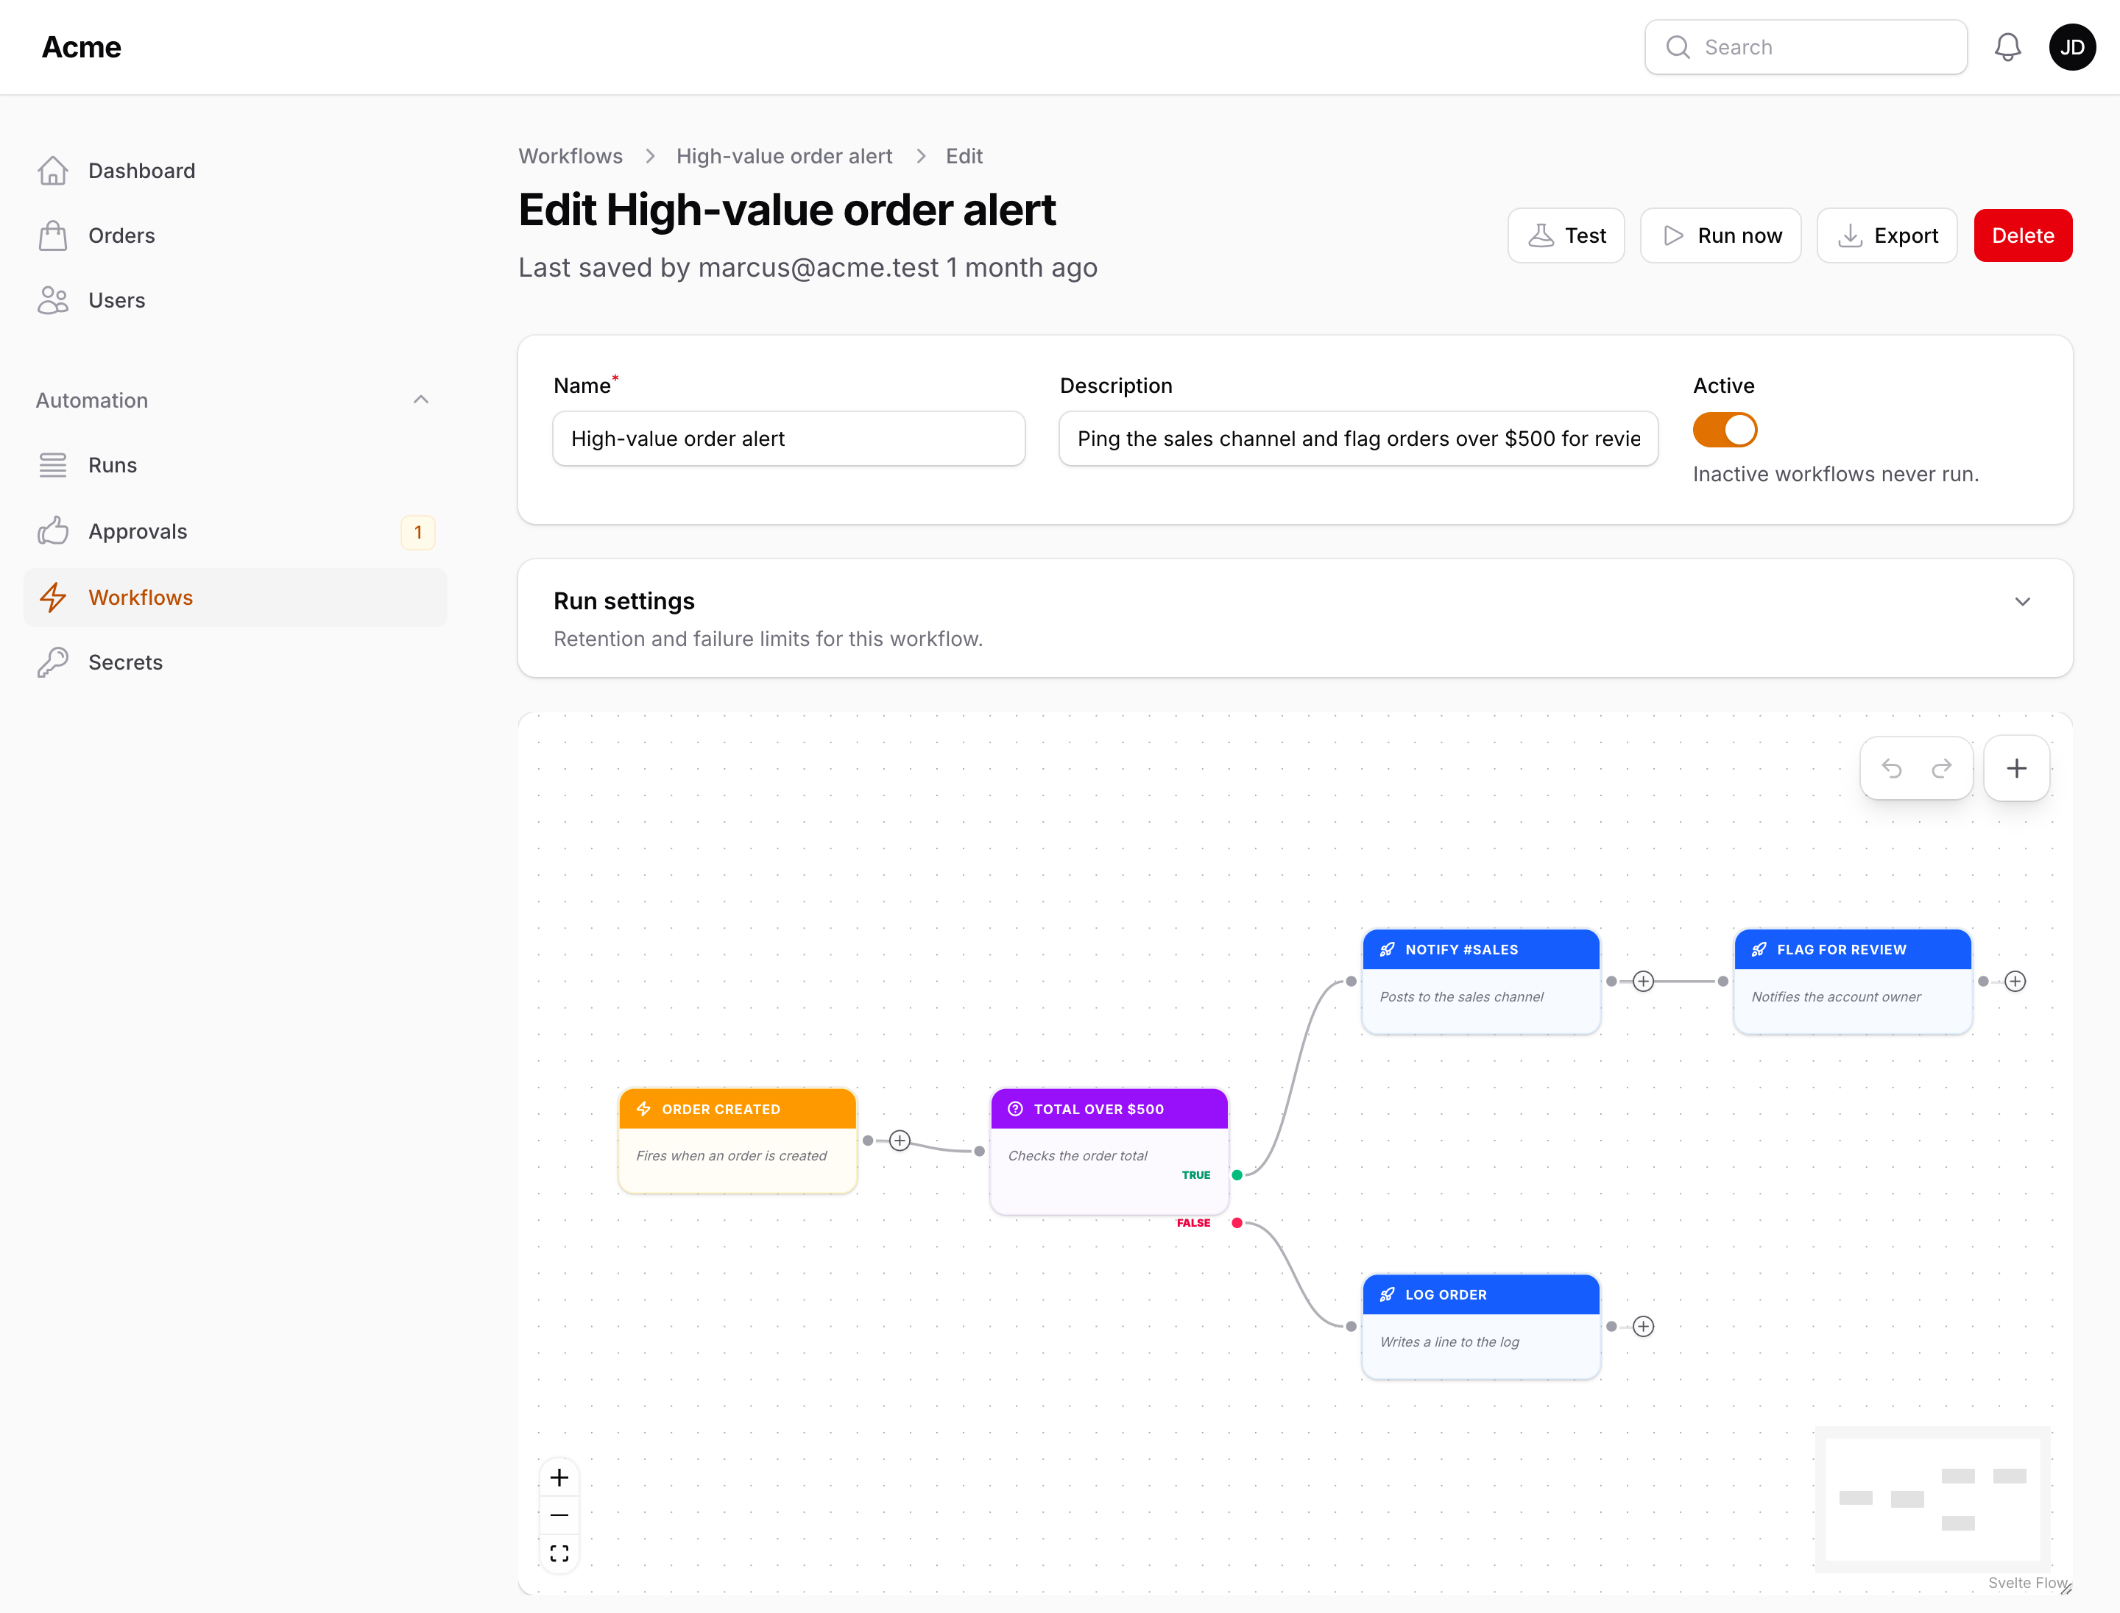Add step after Order Created node
2120x1613 pixels.
pyautogui.click(x=899, y=1141)
